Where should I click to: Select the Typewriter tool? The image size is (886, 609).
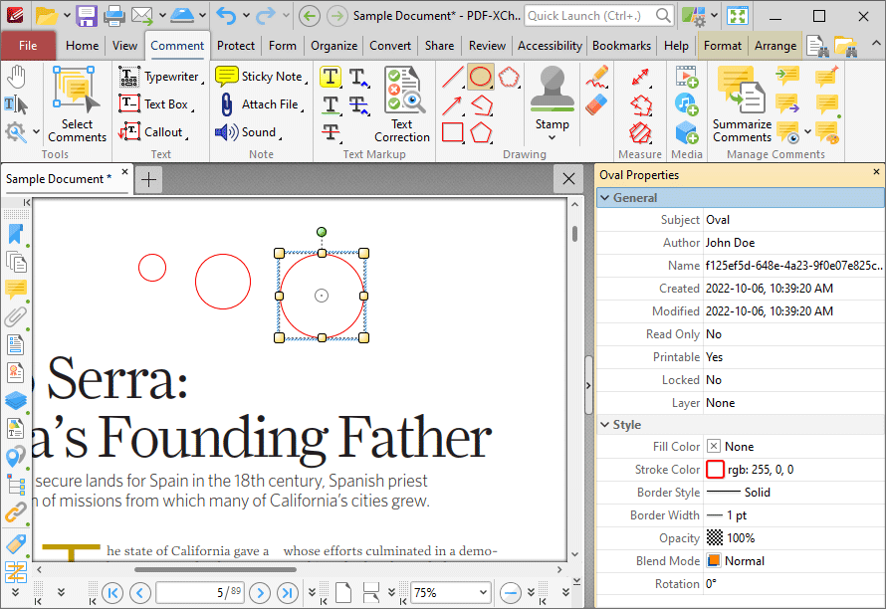click(160, 77)
